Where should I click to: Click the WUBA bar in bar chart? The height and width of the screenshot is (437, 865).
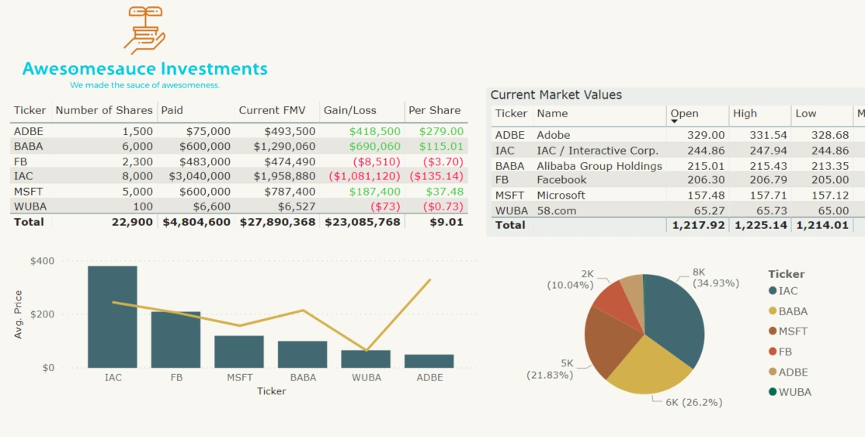[x=366, y=359]
